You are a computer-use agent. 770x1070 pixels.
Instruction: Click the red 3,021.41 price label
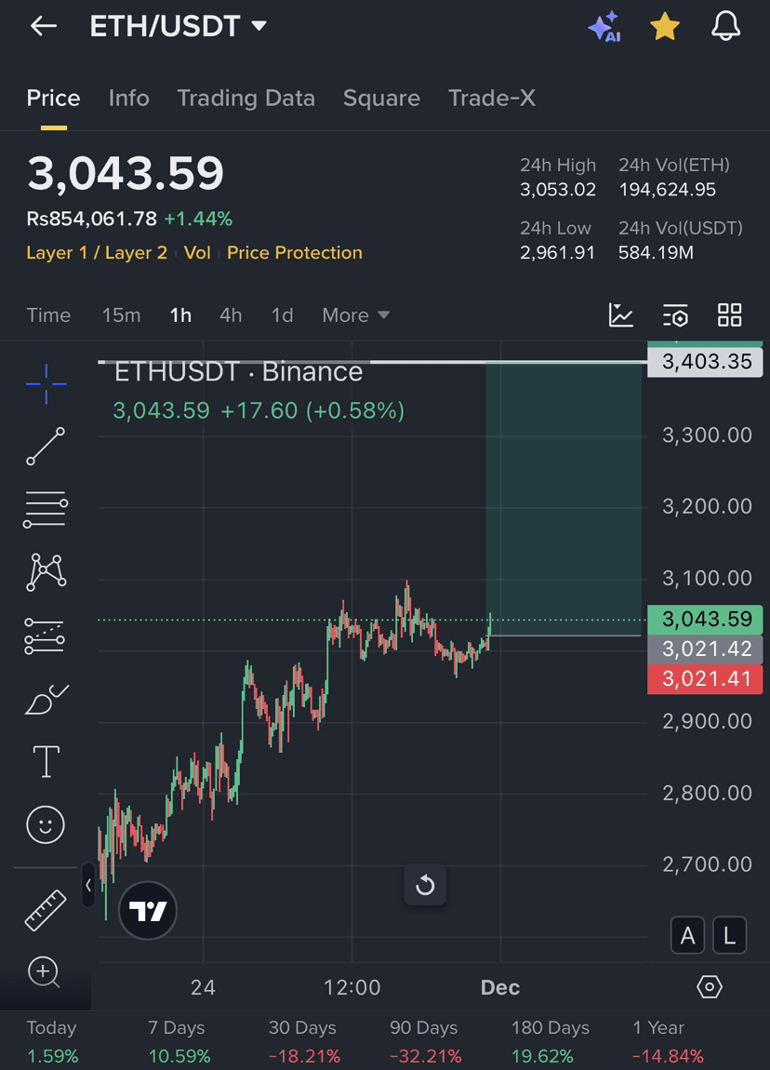pos(705,679)
